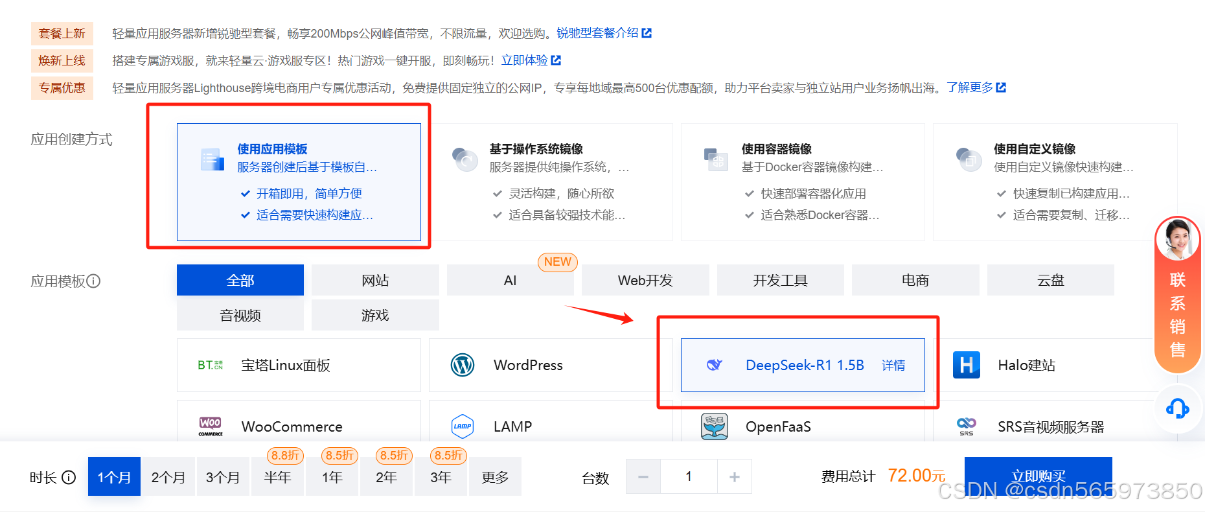Choose the SRS音视频服务器 template

coord(1055,421)
